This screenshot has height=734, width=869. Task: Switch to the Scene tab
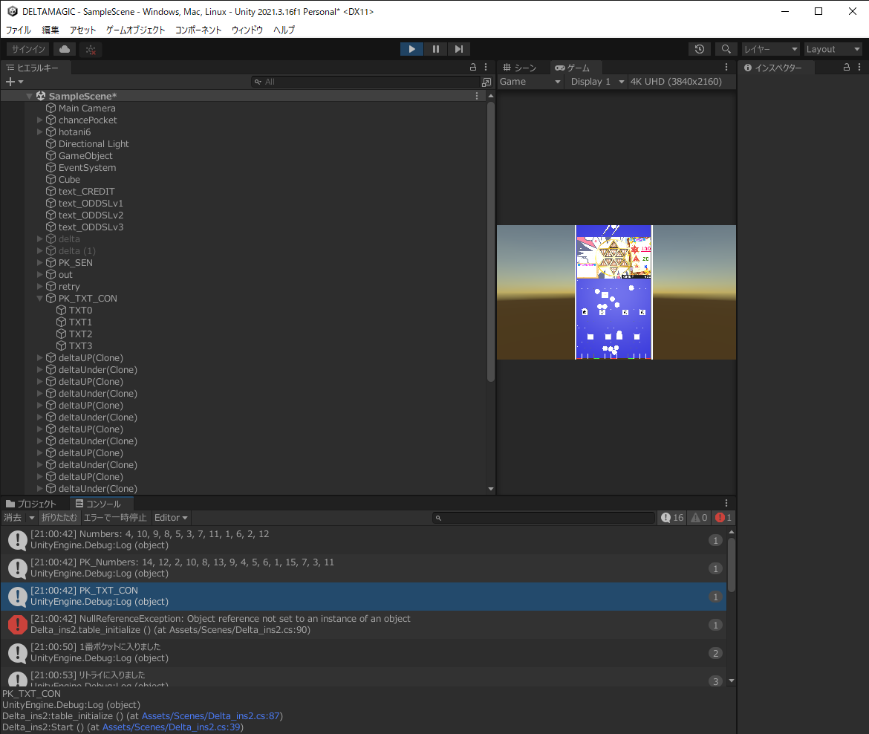[520, 68]
